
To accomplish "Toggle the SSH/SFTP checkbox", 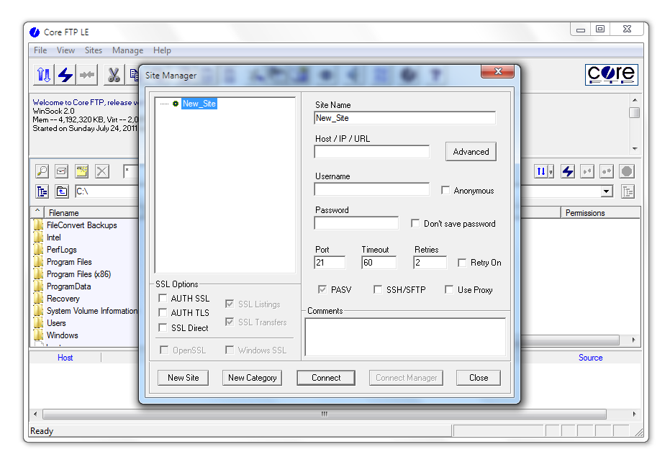I will click(x=378, y=290).
